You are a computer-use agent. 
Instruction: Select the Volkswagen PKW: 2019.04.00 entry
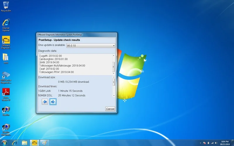56,72
